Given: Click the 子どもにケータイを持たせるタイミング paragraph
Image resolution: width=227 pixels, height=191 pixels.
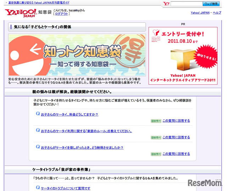Looking at the screenshot, I should click(112, 102).
